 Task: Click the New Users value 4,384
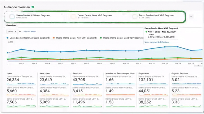(x=44, y=91)
